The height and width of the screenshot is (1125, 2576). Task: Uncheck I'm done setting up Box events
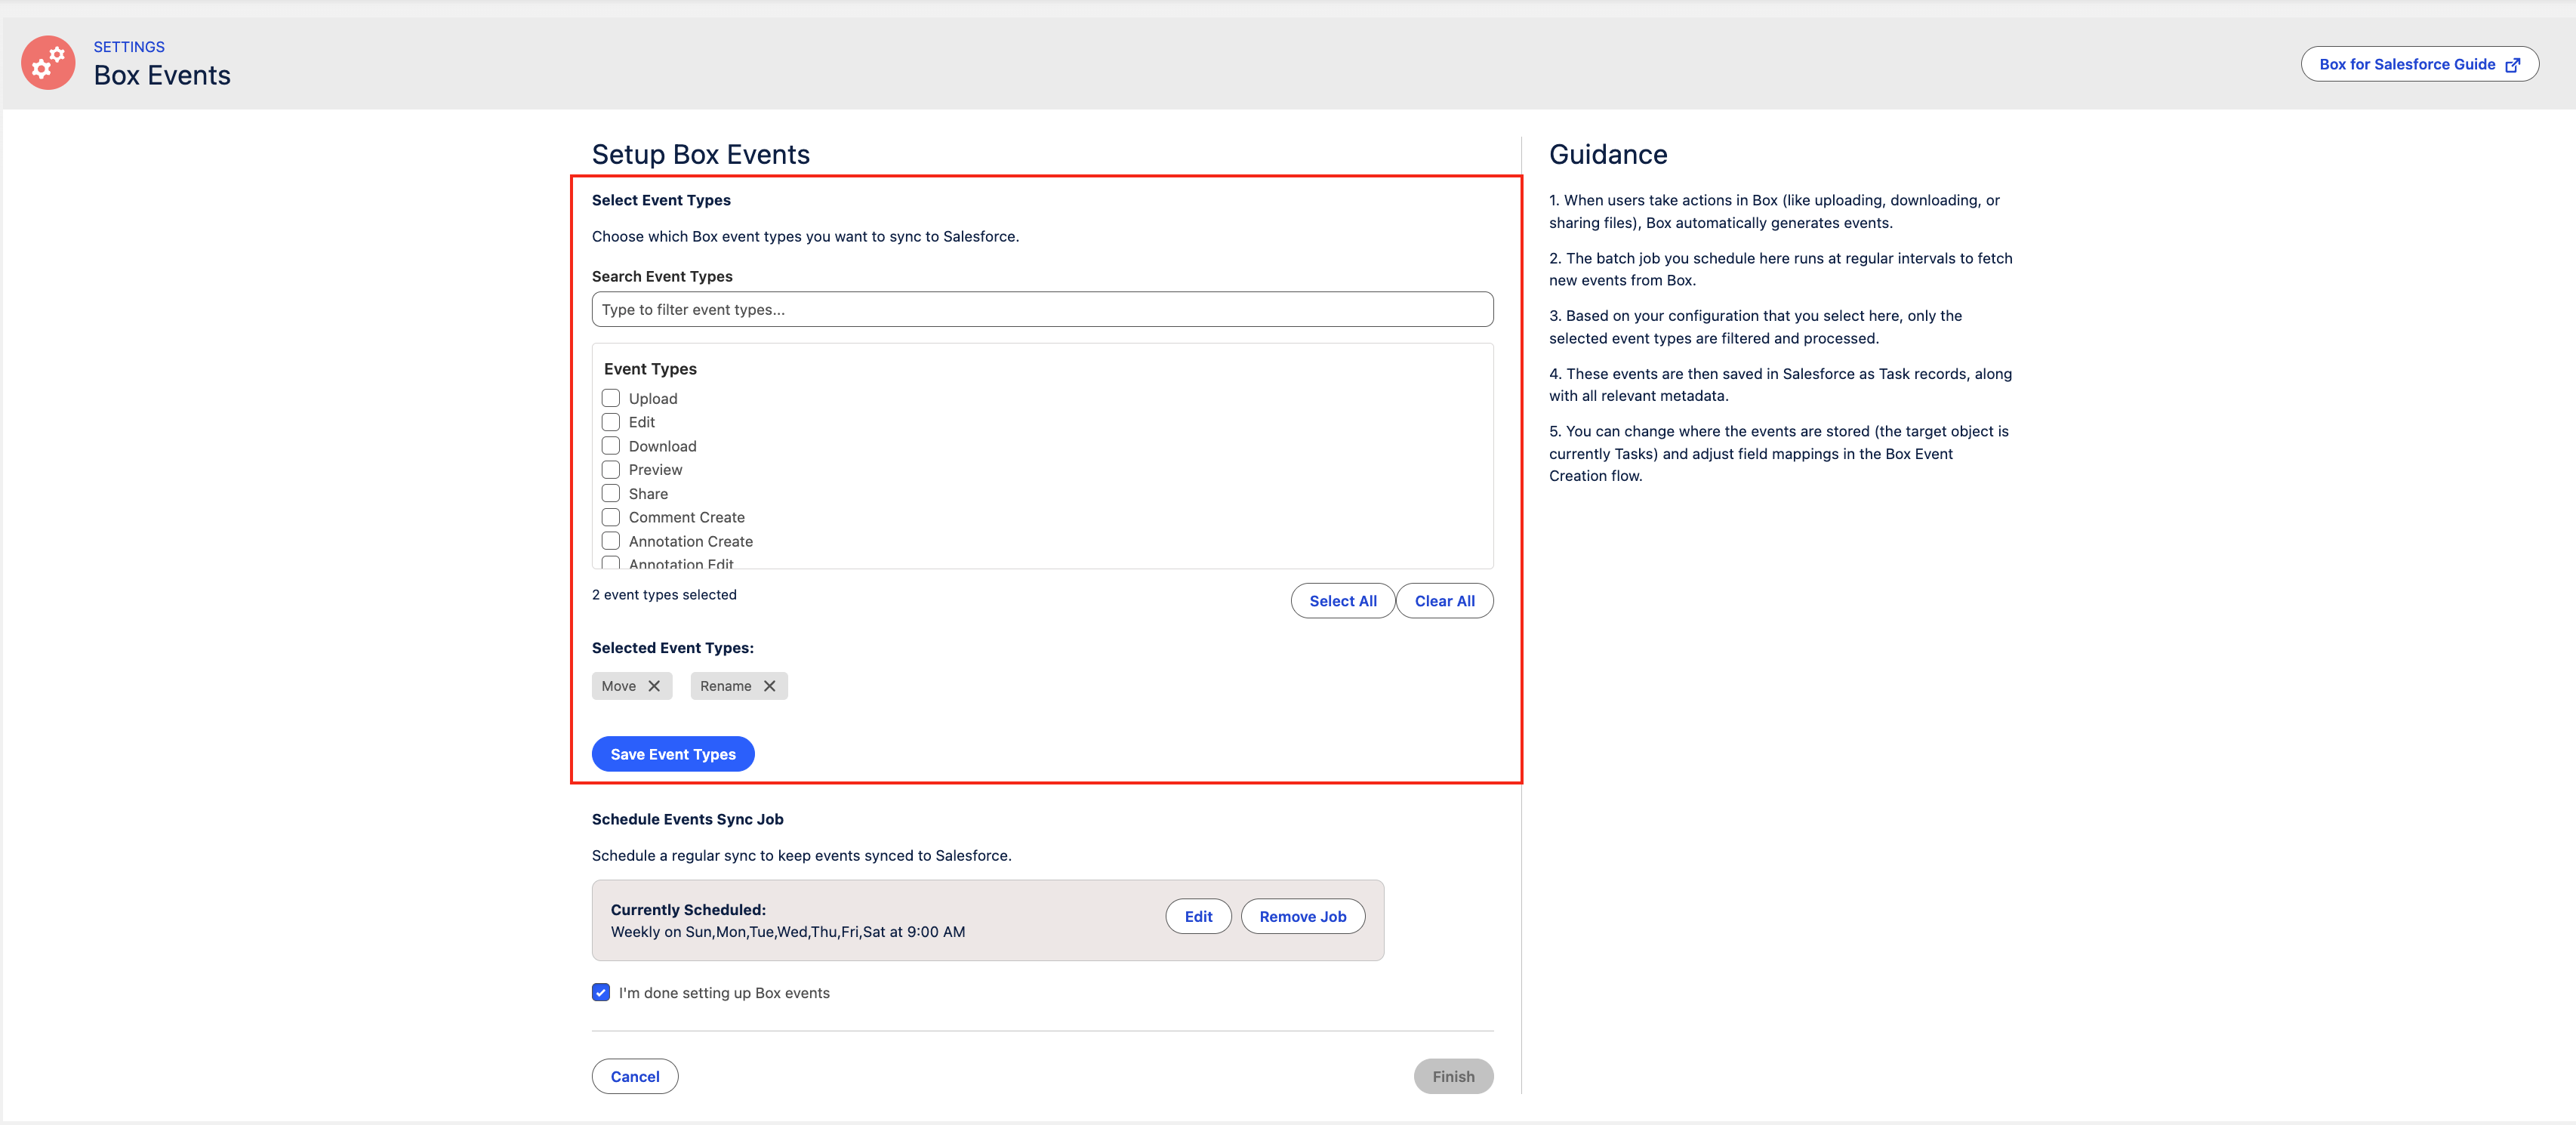pos(601,992)
